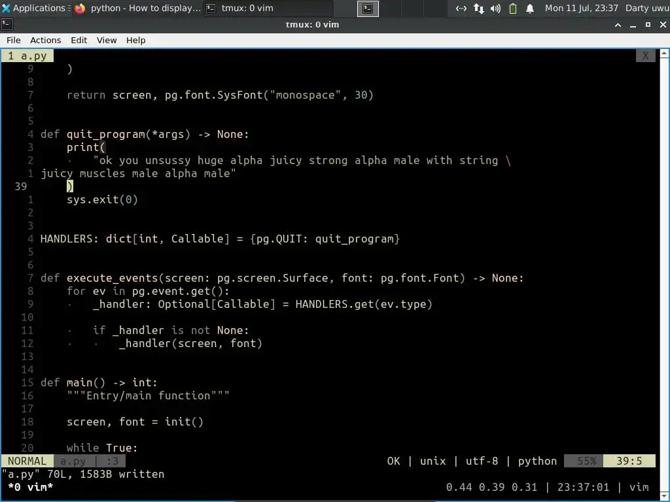
Task: Click the '_handler: Optional[Callable]' line
Action: 262,304
